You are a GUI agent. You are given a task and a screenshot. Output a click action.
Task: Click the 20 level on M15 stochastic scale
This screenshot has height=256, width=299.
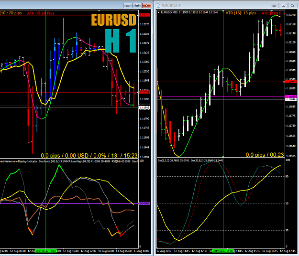pos(287,230)
